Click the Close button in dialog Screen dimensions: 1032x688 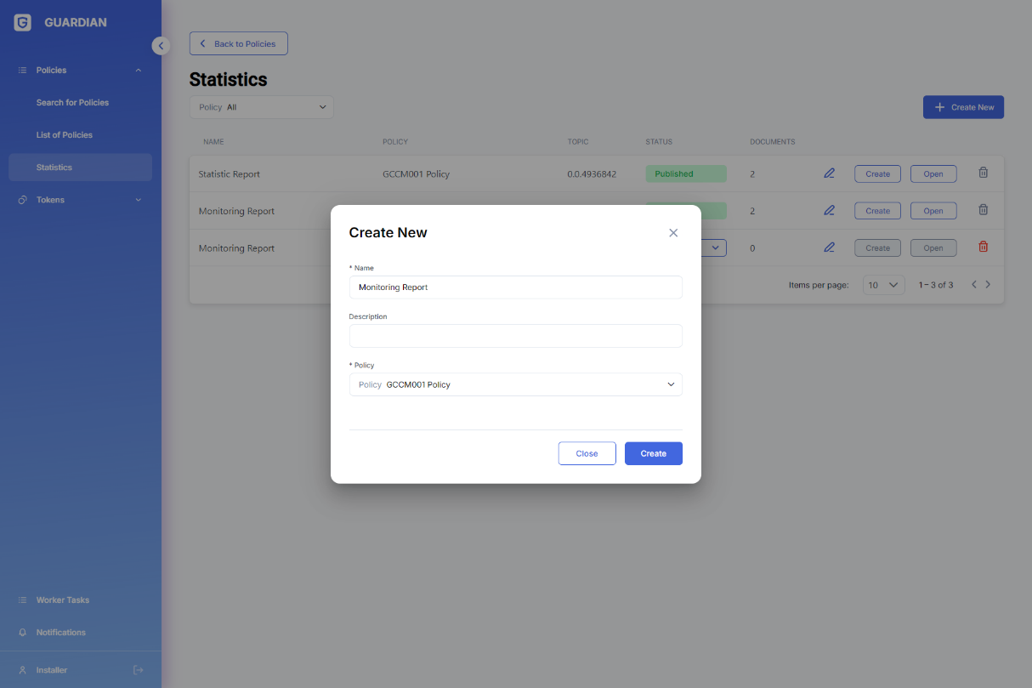coord(587,453)
